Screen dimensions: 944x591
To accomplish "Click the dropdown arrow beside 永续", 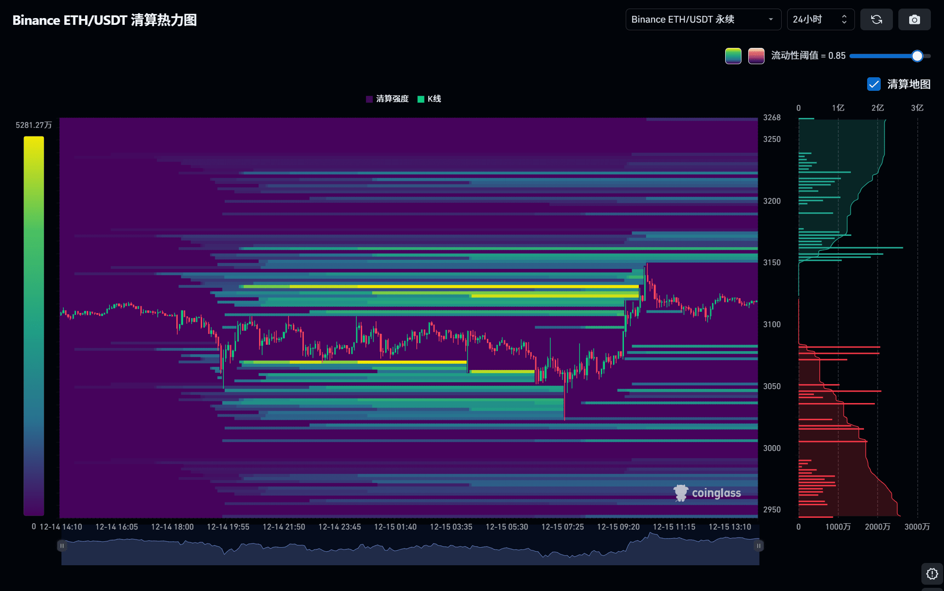I will [771, 19].
